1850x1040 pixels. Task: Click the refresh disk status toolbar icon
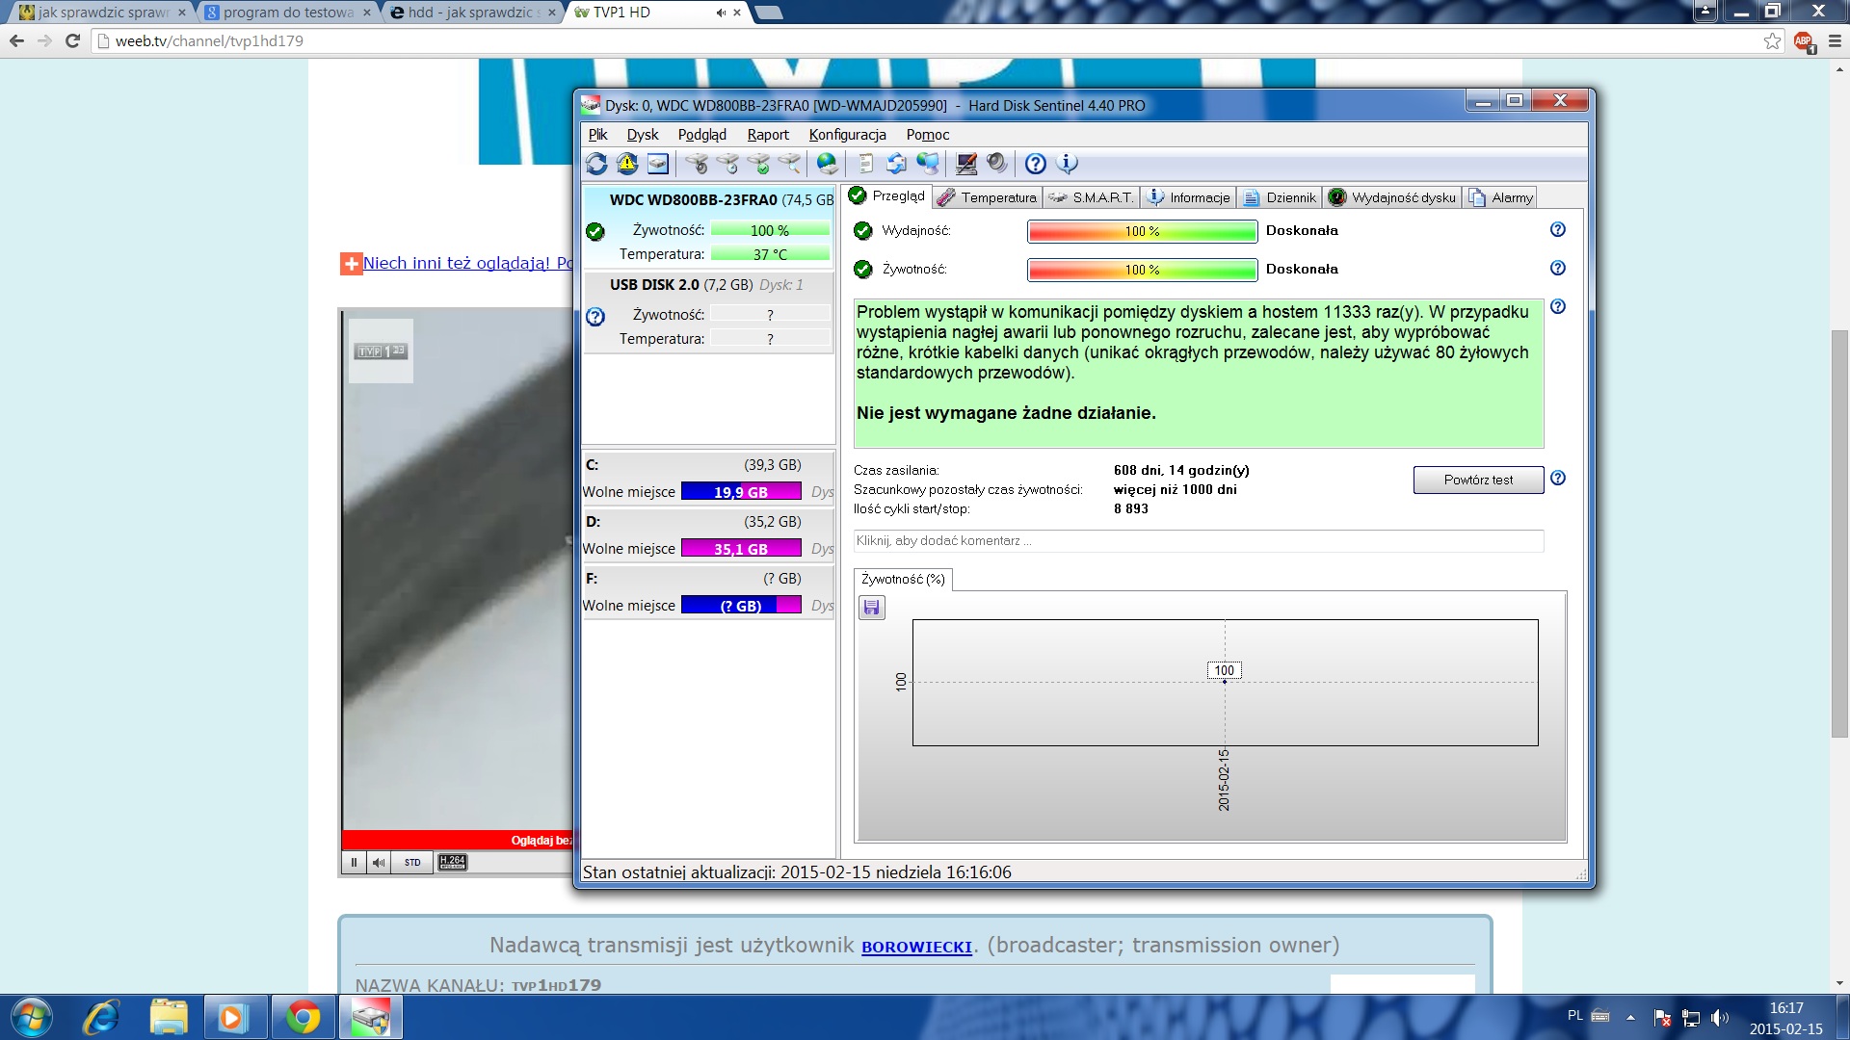click(x=596, y=164)
